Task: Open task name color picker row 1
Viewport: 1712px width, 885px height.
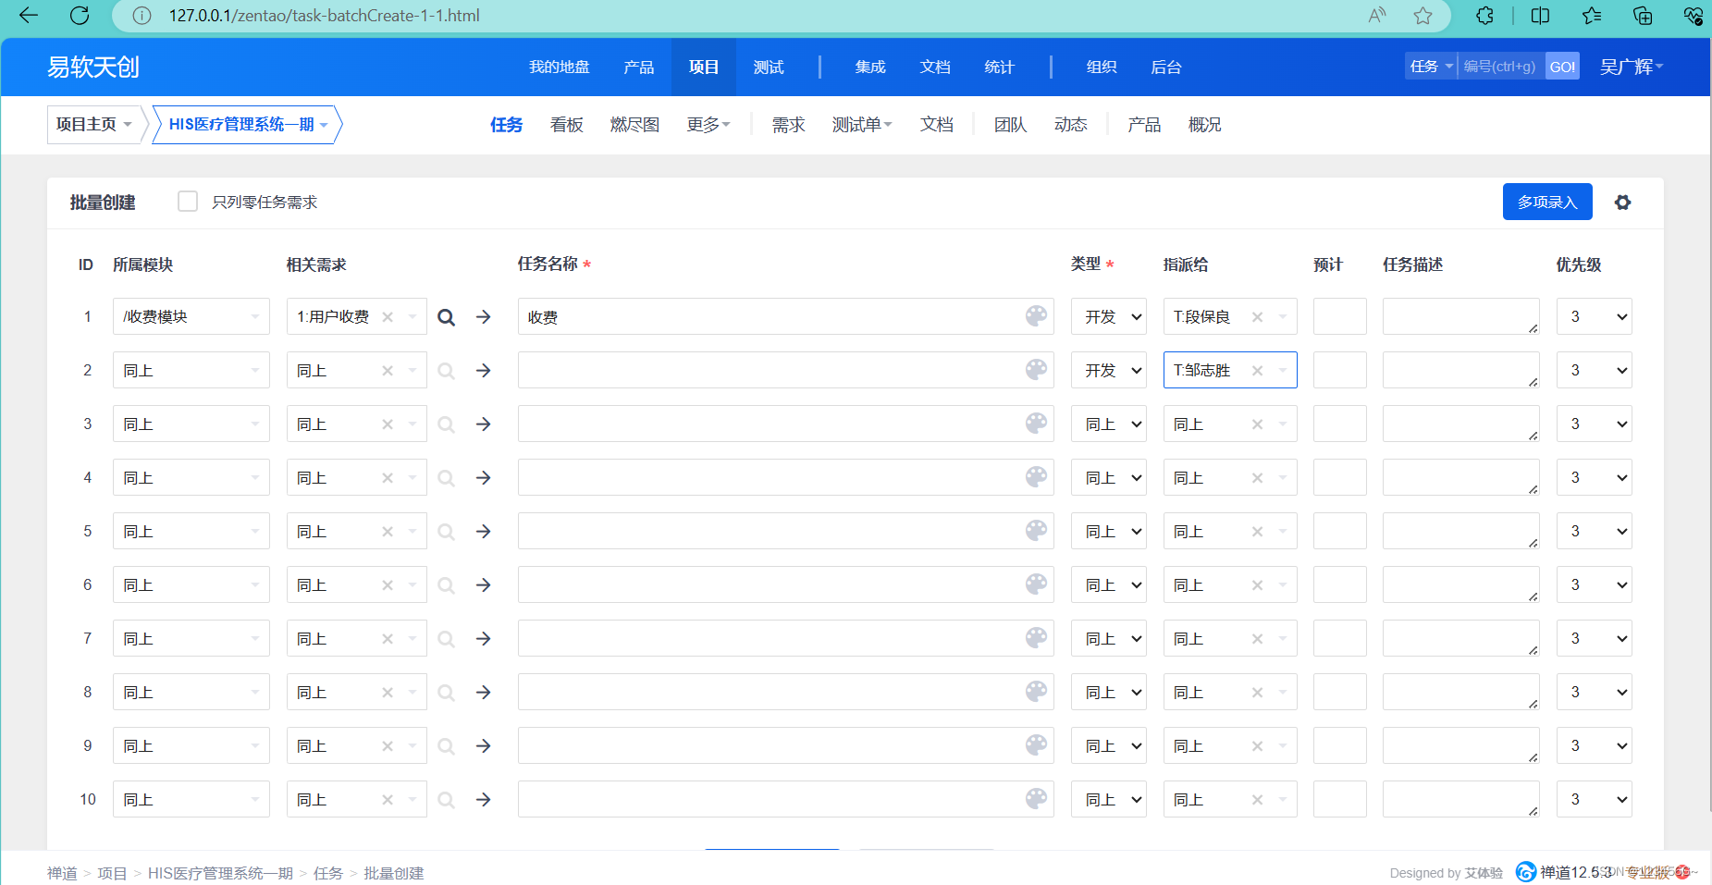Action: coord(1036,316)
